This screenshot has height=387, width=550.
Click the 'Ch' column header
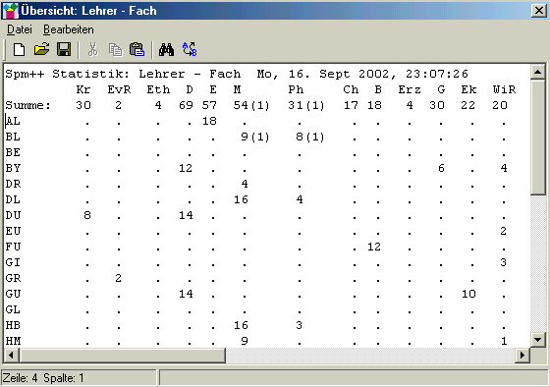point(351,89)
